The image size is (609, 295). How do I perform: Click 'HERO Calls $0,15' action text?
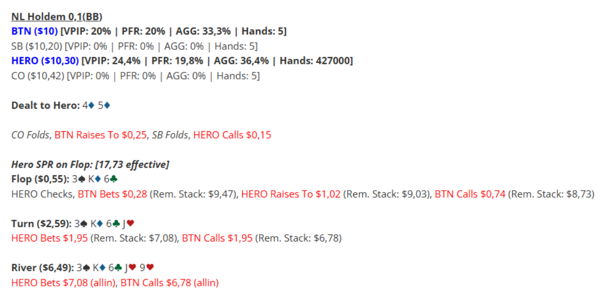click(232, 135)
